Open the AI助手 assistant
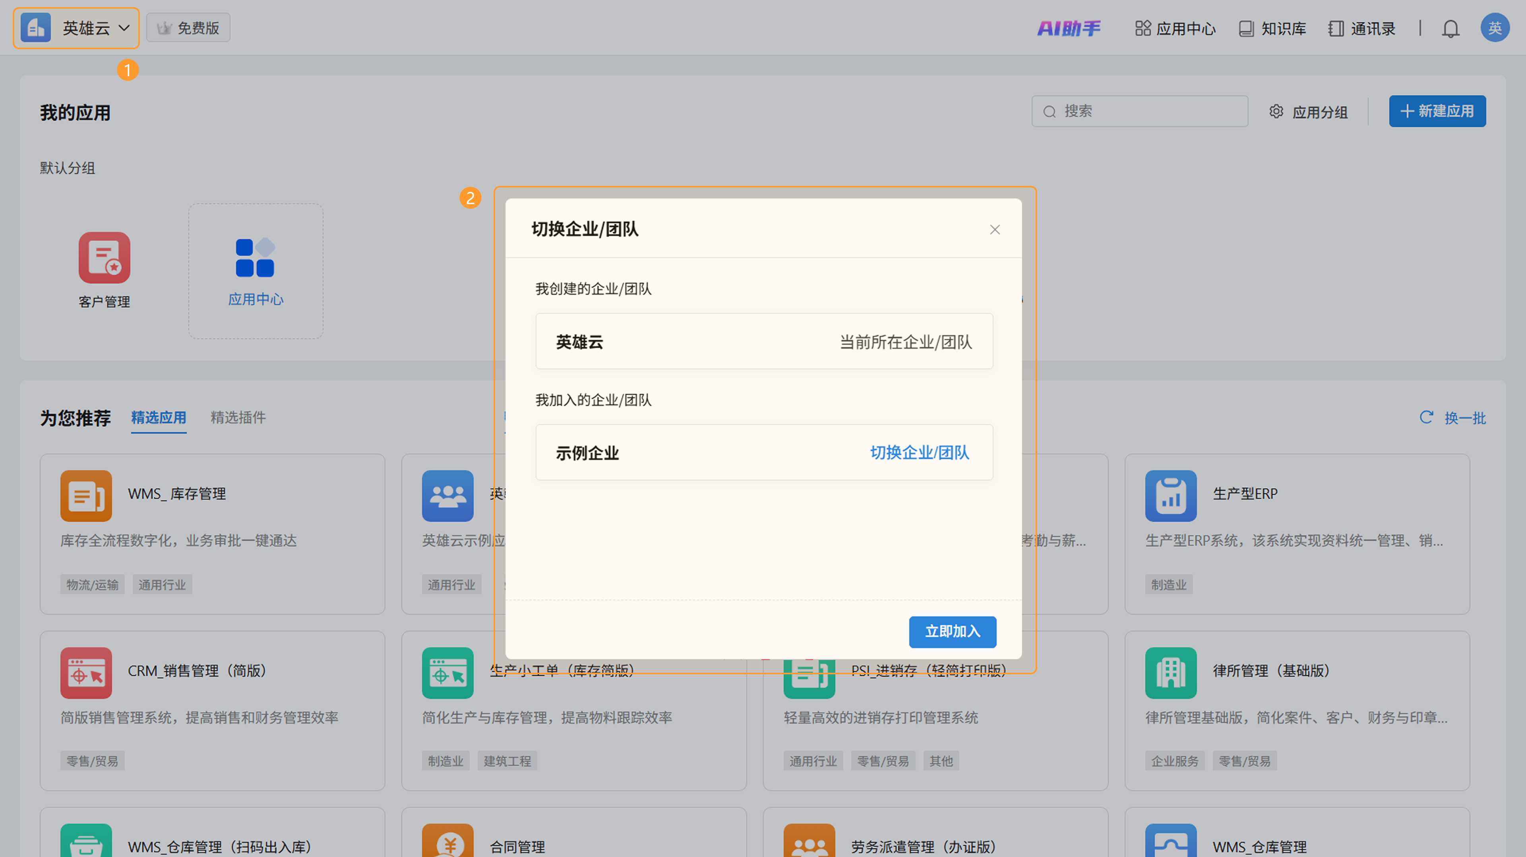The image size is (1526, 857). (x=1069, y=28)
